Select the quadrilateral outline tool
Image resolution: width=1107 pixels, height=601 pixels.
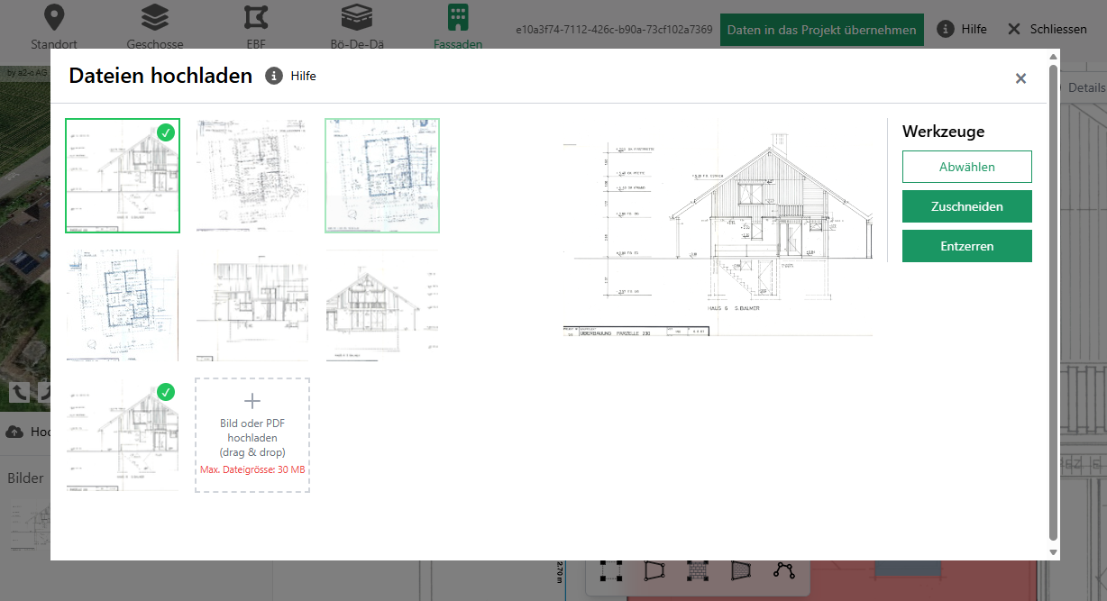click(x=654, y=570)
